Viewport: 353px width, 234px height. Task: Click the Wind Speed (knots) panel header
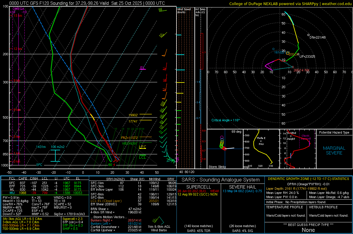(x=184, y=10)
